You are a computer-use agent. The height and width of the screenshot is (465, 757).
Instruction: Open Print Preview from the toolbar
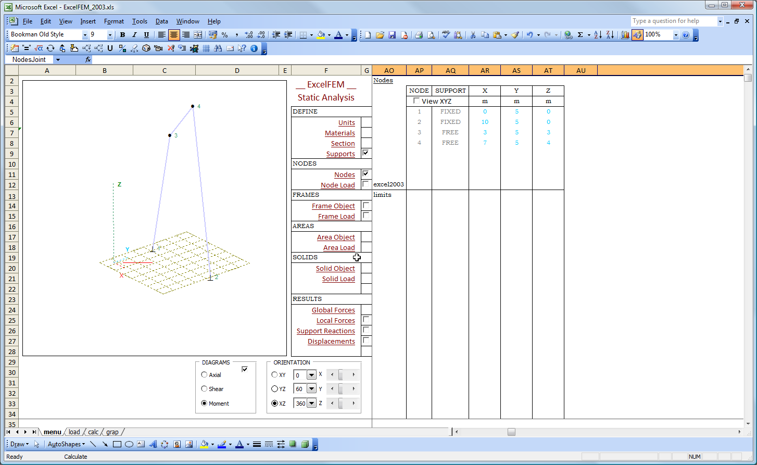tap(431, 35)
